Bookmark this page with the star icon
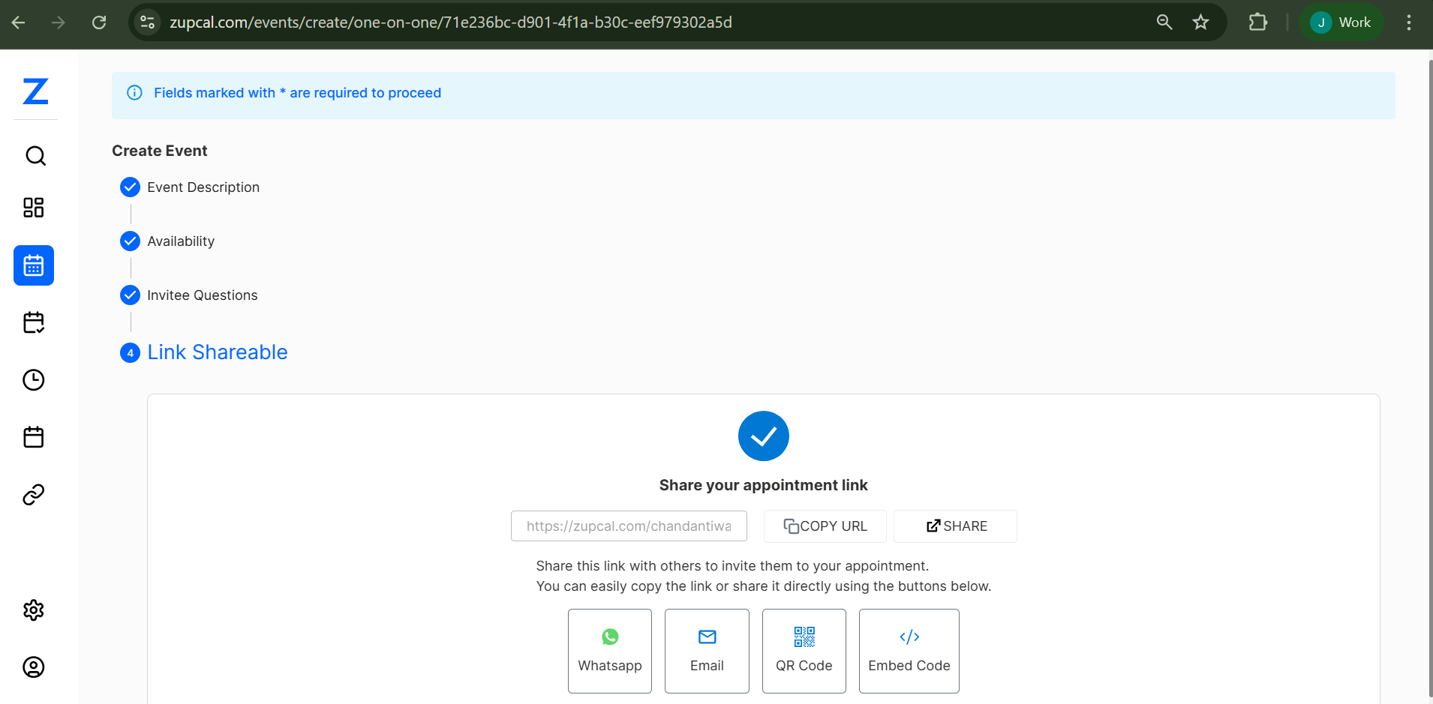1433x704 pixels. [x=1200, y=22]
